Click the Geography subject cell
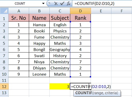132x97 pixels. pos(60,49)
